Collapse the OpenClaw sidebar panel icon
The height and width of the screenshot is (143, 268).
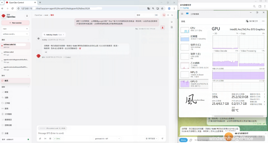coord(27,16)
